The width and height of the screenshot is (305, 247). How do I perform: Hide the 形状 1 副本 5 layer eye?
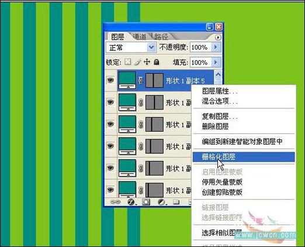pyautogui.click(x=110, y=80)
